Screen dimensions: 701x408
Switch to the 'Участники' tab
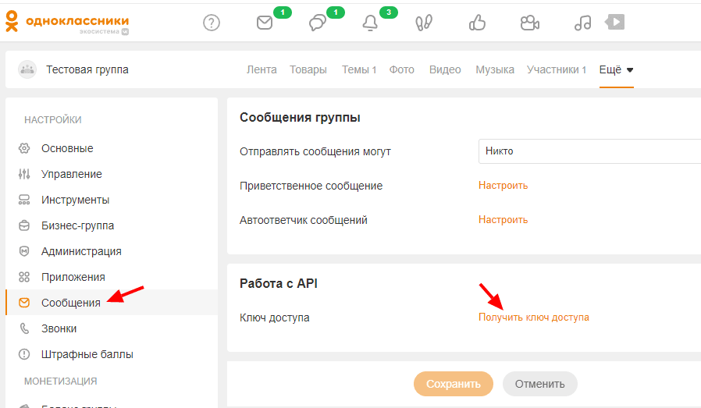tap(556, 69)
